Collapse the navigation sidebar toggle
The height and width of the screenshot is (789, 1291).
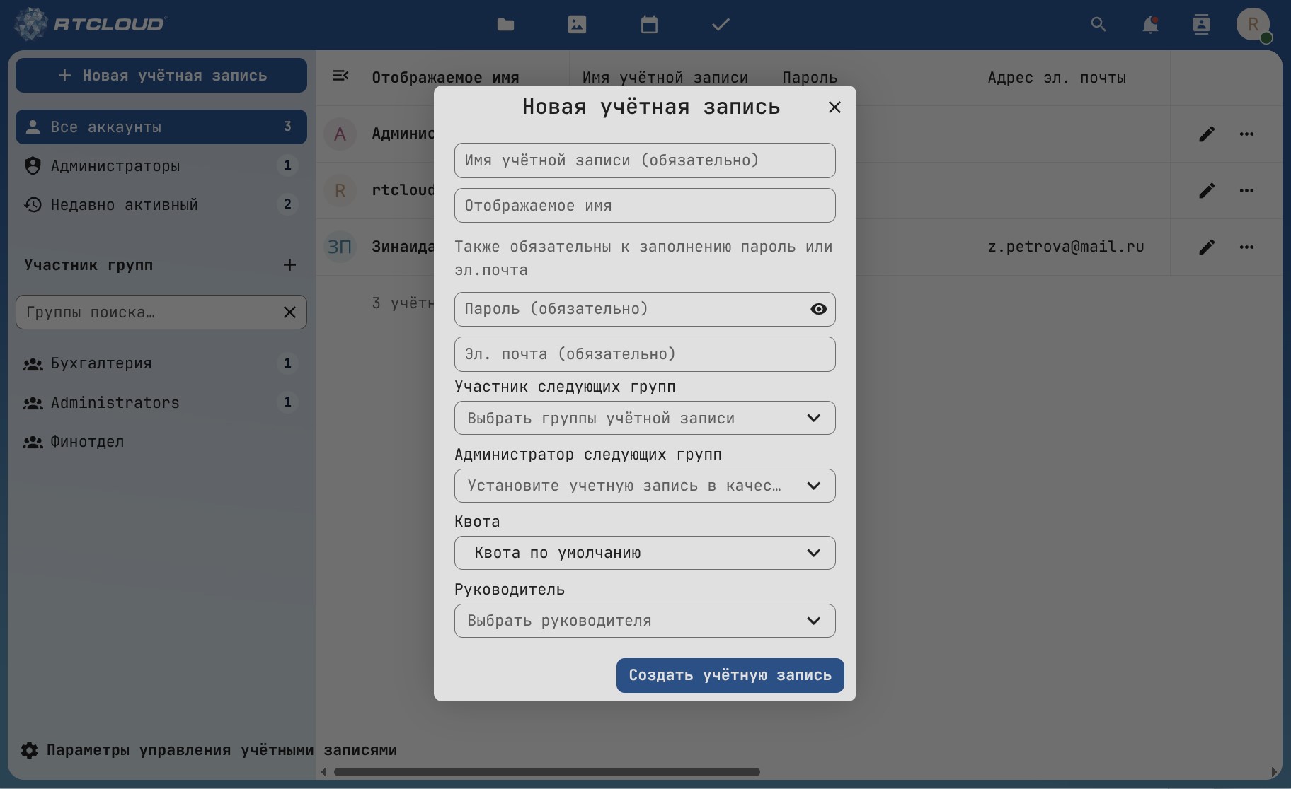[340, 76]
